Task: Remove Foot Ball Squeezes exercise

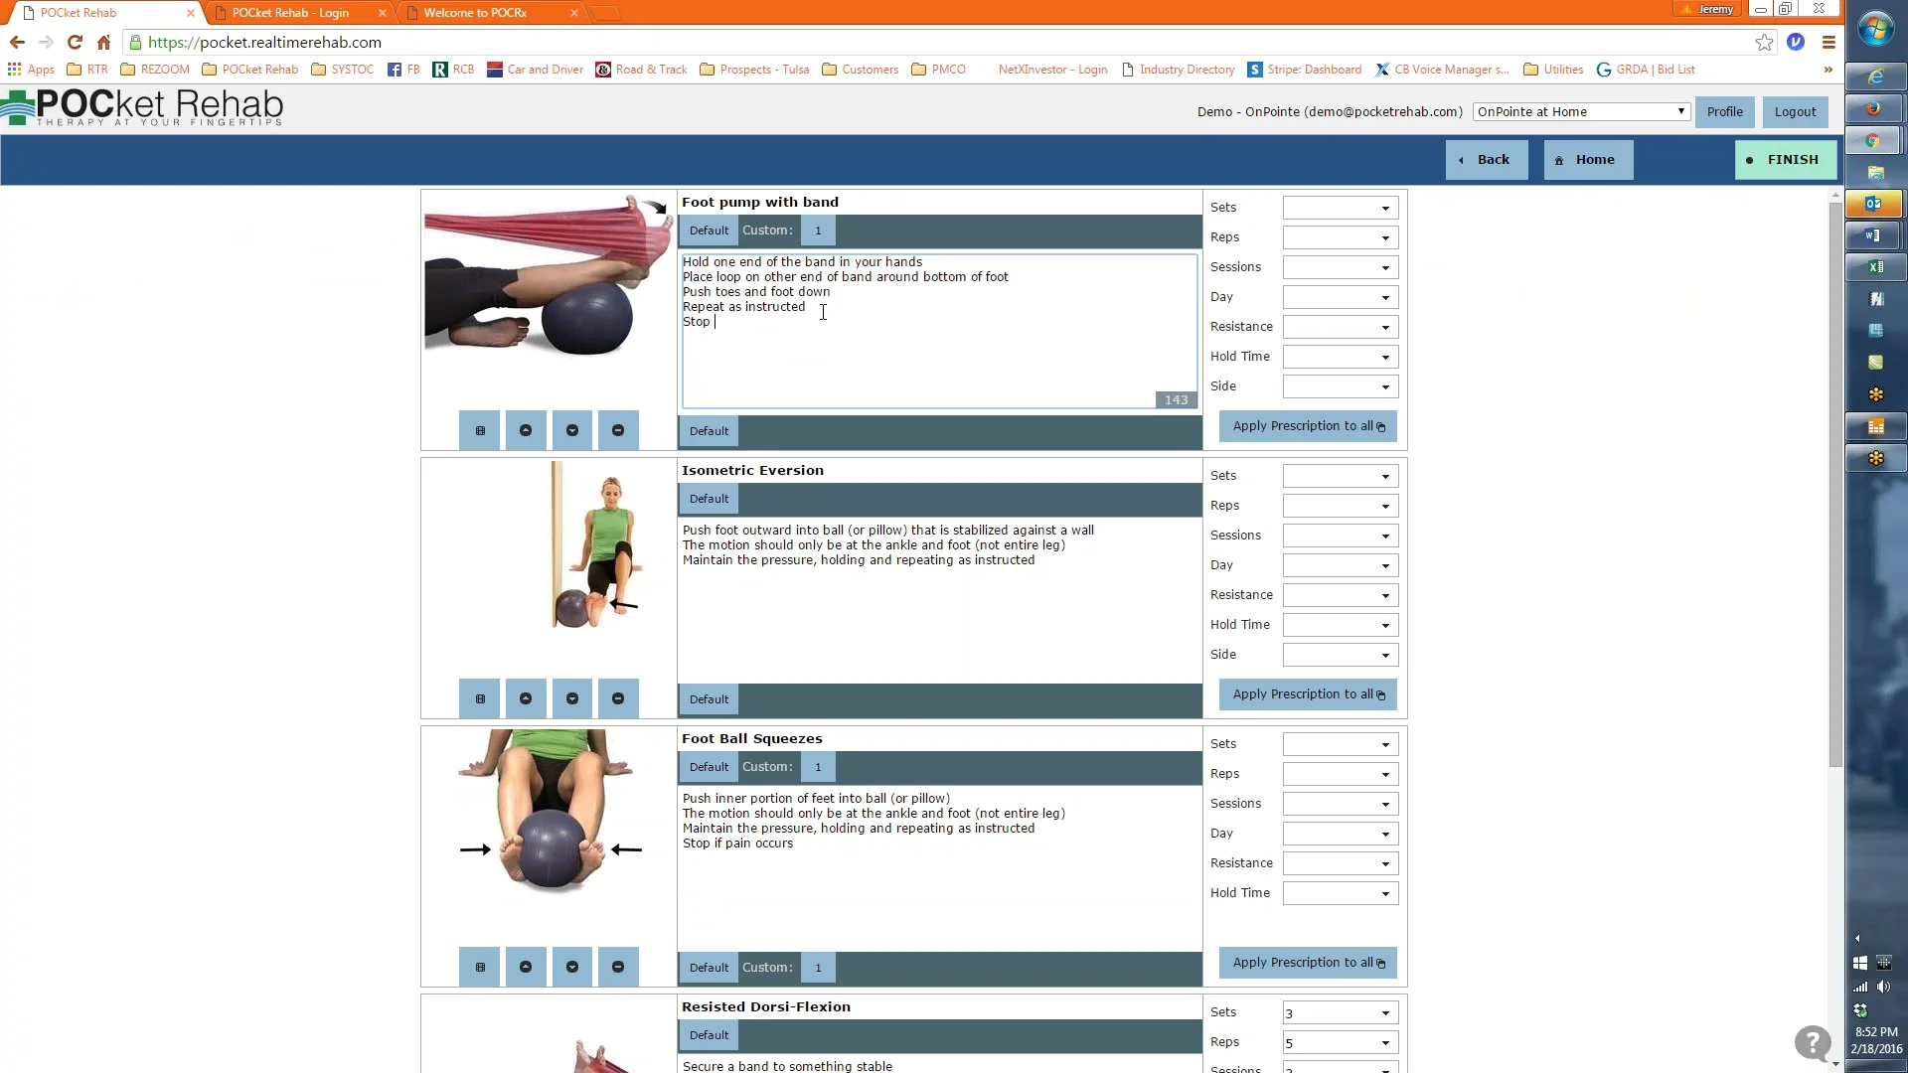Action: pos(618,967)
